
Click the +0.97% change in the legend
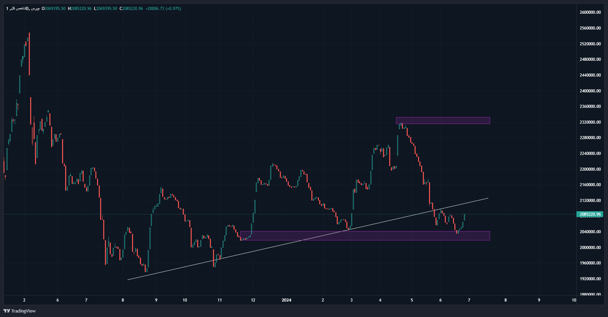(173, 9)
